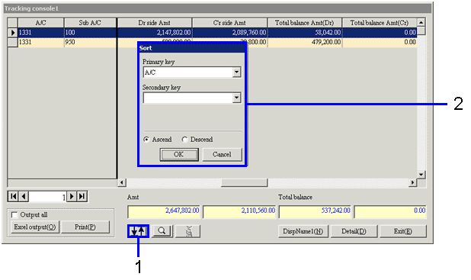Click Excel output(O) button
The image size is (471, 280).
click(35, 227)
